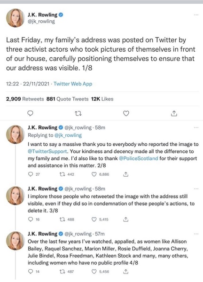Viewport: 203px width, 282px height.
Task: Like the 4/8 tweet with 5,456 likes
Action: 94,272
